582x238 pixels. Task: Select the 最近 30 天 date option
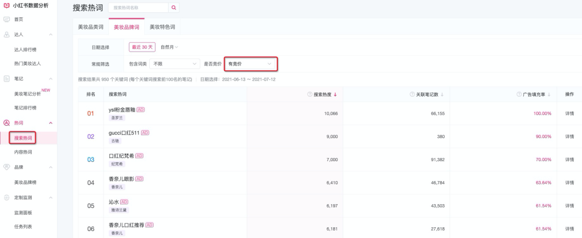point(142,47)
